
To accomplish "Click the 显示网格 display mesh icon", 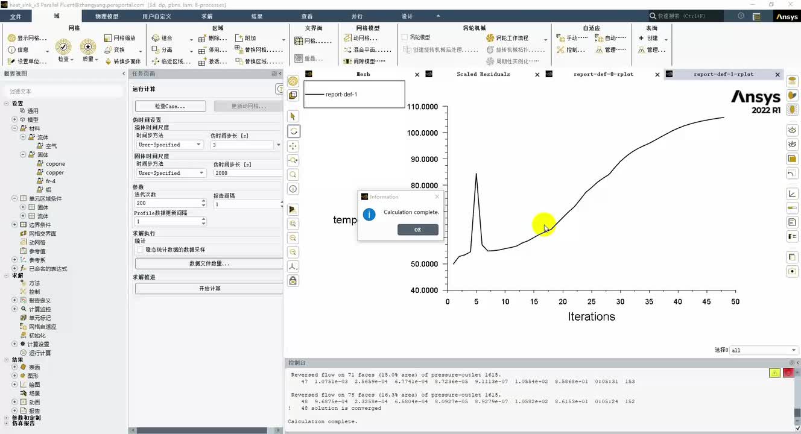I will click(11, 38).
